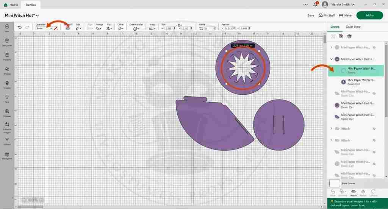Open the Operation dropdown
The image size is (388, 209).
click(44, 28)
